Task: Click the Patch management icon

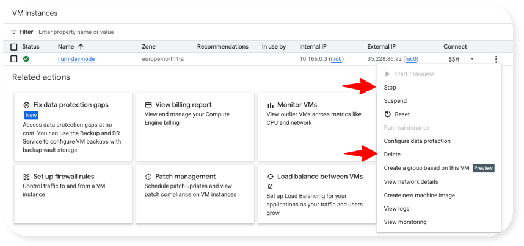Action: [148, 177]
